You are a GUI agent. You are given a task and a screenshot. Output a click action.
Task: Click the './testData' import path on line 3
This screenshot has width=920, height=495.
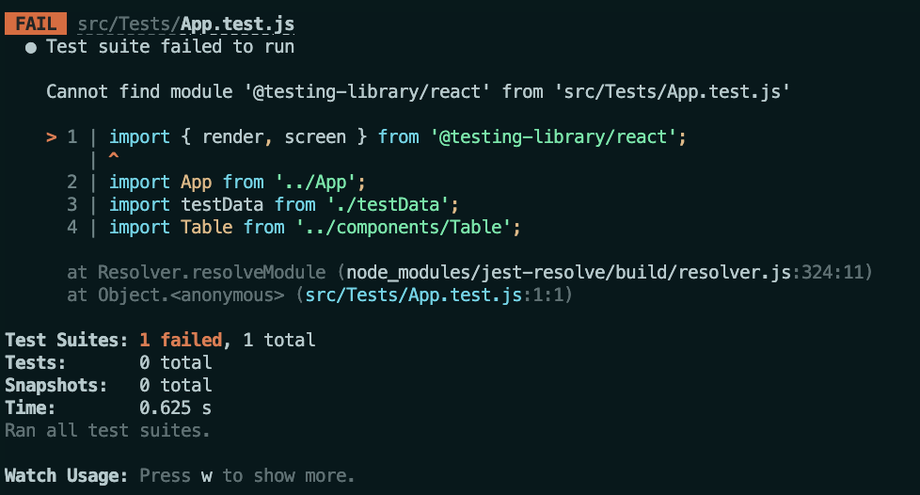[373, 204]
